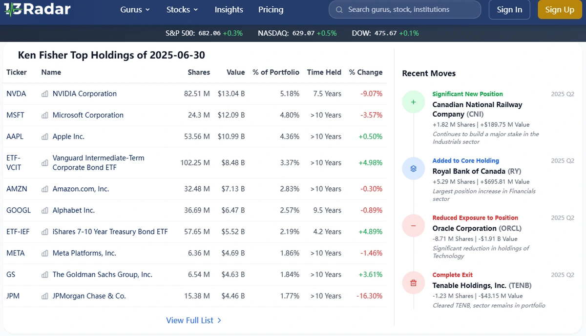Click the chart icon next to Microsoft Corporation
This screenshot has width=586, height=336.
(x=45, y=116)
